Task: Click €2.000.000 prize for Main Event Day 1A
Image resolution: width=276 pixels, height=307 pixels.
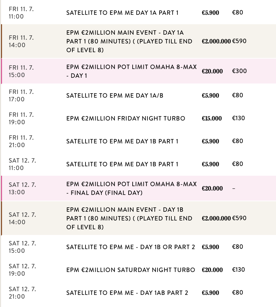Action: [216, 41]
